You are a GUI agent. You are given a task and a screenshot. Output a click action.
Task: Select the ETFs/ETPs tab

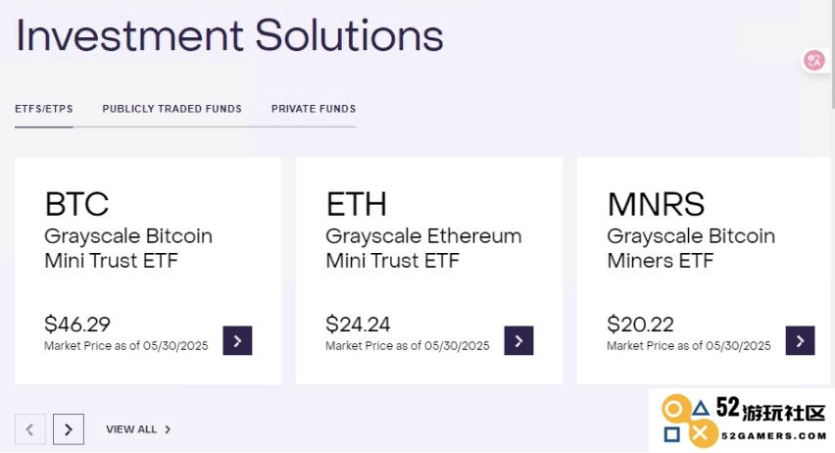pos(44,109)
